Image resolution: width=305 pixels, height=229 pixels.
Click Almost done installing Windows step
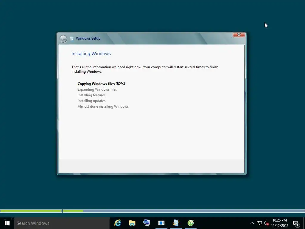(x=103, y=106)
